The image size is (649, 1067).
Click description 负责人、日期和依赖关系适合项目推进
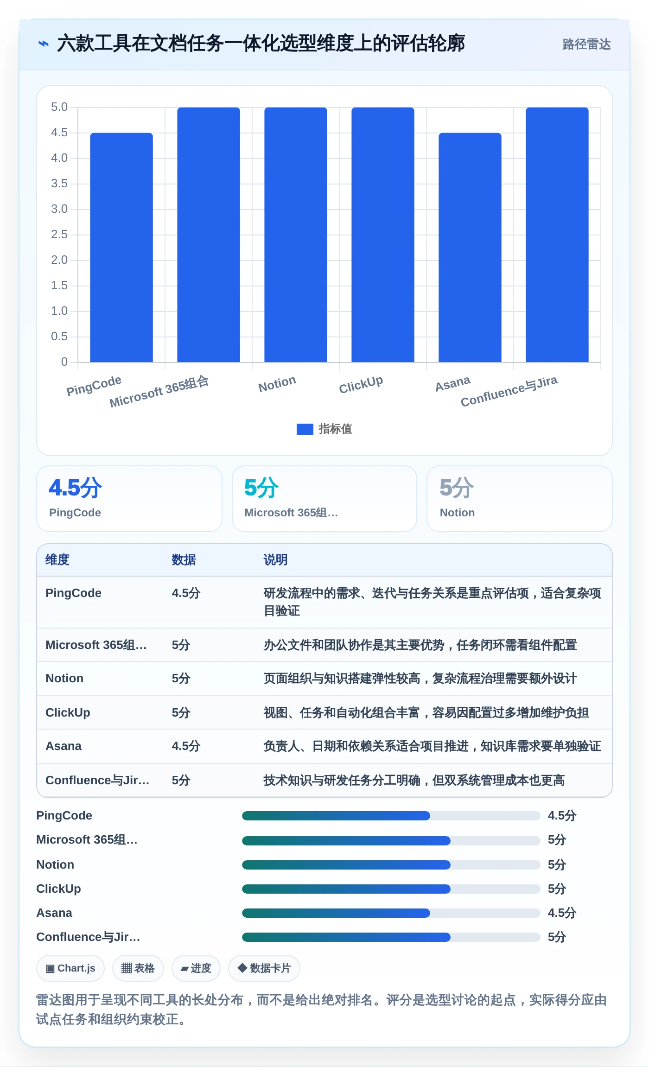[x=433, y=746]
